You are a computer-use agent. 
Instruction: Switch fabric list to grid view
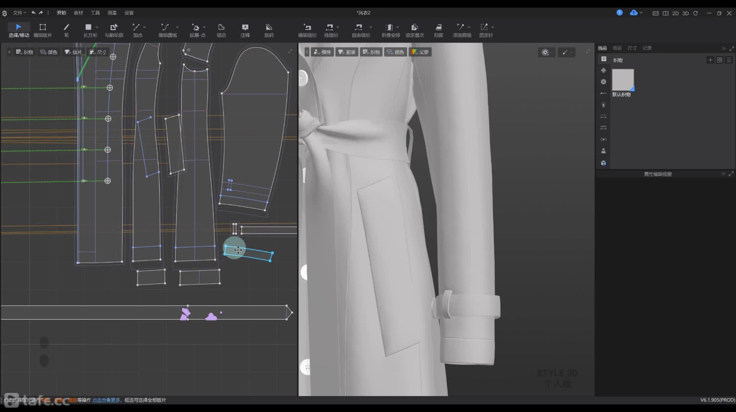coord(720,60)
